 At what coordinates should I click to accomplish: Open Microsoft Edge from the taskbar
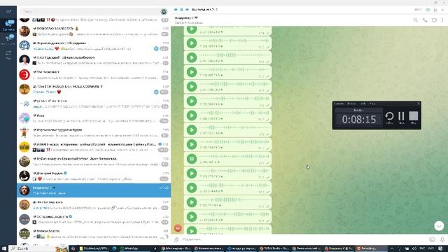coord(114,248)
